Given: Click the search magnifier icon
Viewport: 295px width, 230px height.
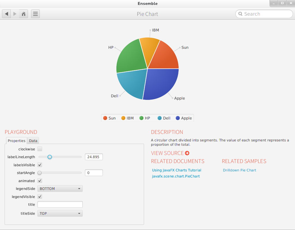Looking at the screenshot, I should 240,14.
